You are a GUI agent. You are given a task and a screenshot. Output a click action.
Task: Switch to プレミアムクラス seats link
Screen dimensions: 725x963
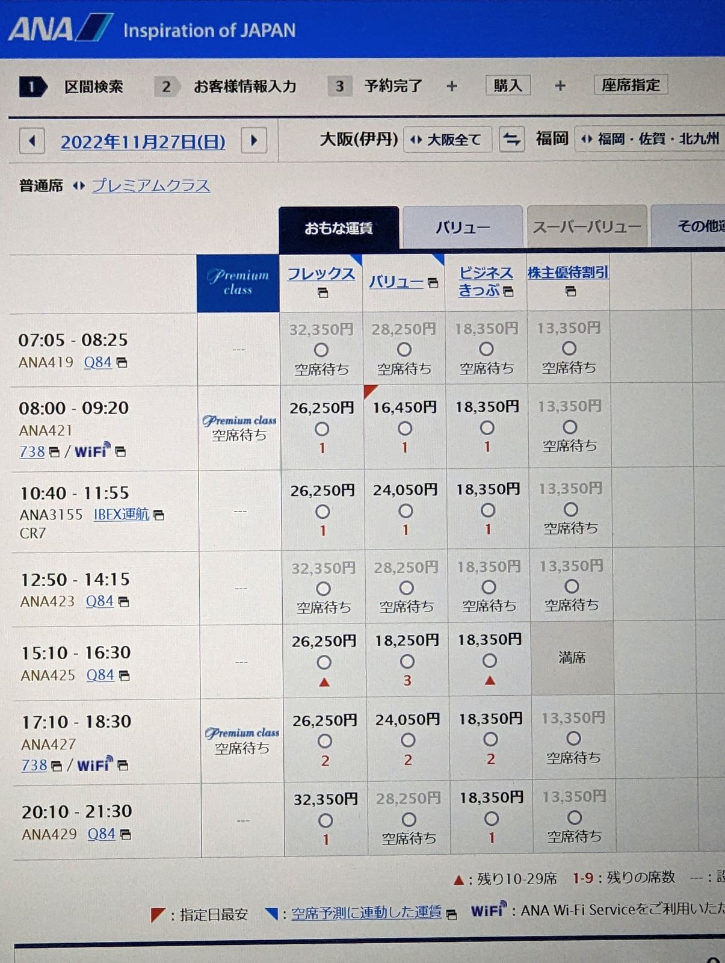(x=151, y=185)
